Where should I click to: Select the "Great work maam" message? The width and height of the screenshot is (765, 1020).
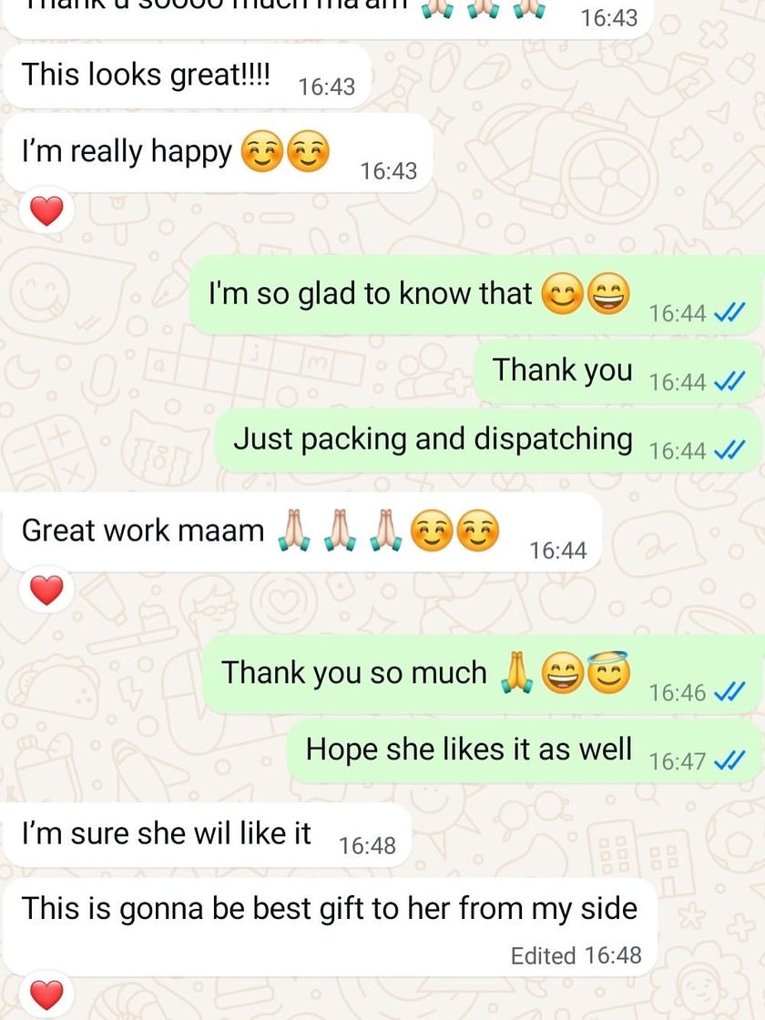[x=302, y=533]
